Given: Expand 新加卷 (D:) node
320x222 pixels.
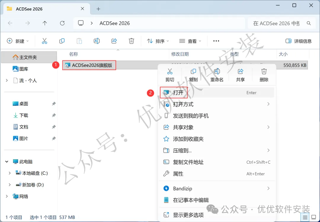Looking at the screenshot, I should tap(9, 185).
